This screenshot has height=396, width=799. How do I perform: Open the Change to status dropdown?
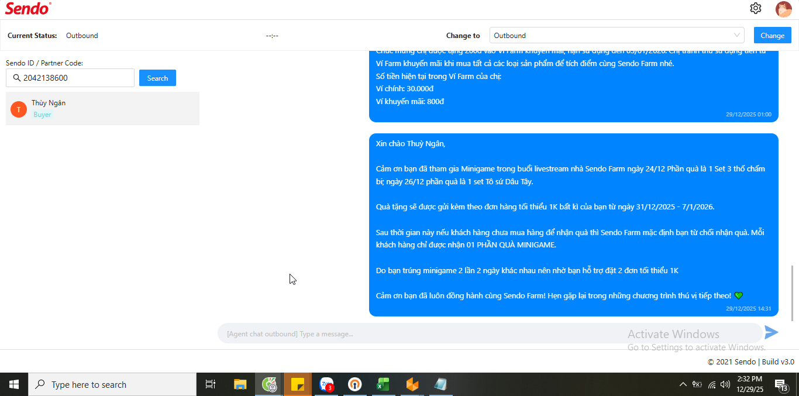tap(617, 35)
